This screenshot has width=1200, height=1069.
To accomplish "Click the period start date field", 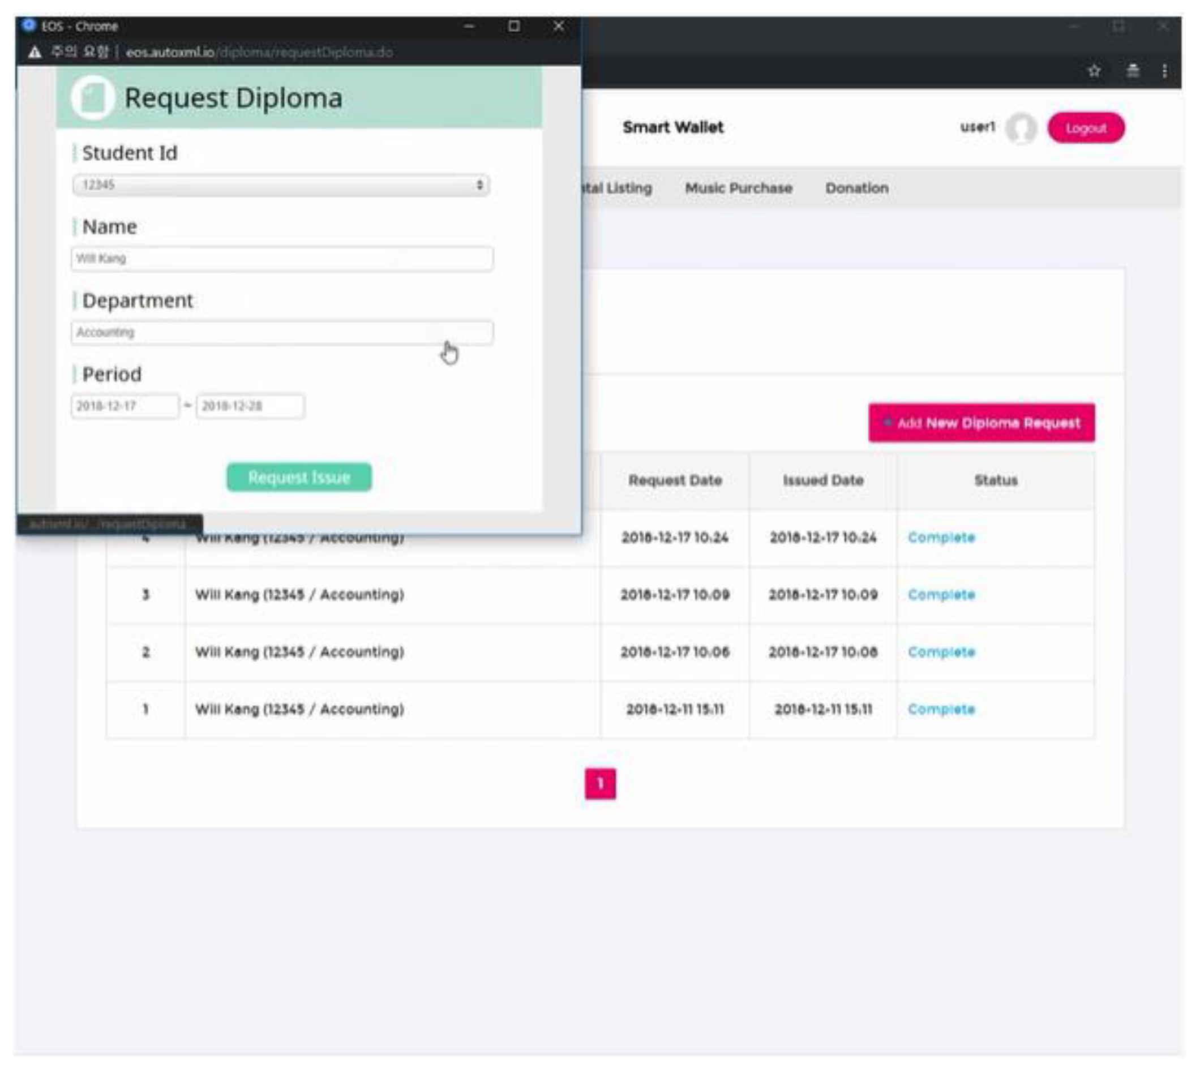I will pyautogui.click(x=125, y=406).
